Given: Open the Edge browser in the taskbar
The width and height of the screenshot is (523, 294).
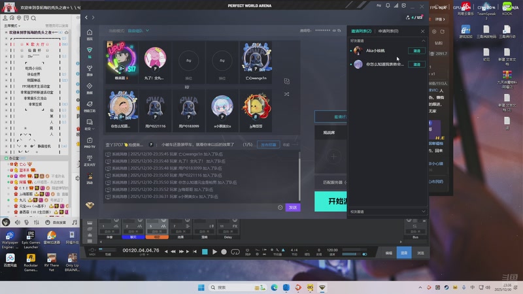Looking at the screenshot, I should pos(274,287).
